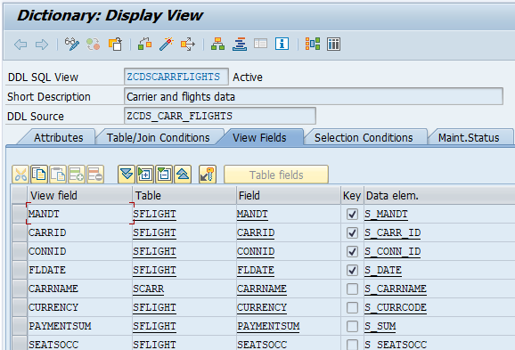Toggle Key checkbox for CARRNAME row
Image resolution: width=515 pixels, height=350 pixels.
click(x=352, y=289)
